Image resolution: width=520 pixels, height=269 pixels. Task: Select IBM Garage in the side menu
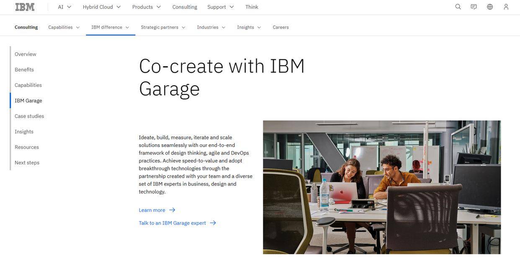[x=28, y=100]
